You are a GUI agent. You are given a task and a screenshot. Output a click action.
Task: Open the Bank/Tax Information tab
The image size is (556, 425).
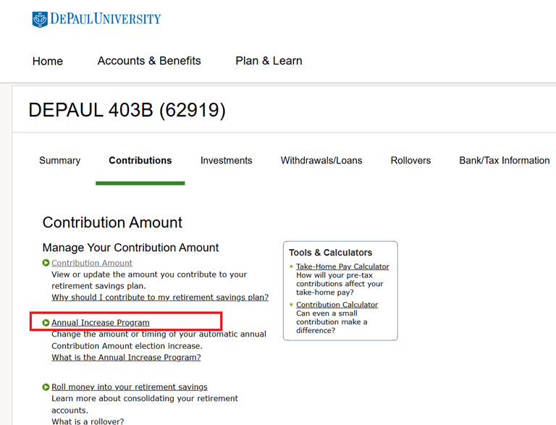[x=504, y=161]
